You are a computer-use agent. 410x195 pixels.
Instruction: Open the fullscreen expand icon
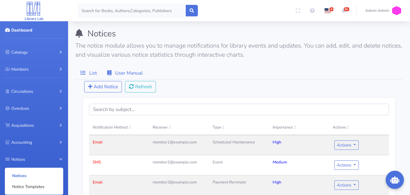point(298,10)
